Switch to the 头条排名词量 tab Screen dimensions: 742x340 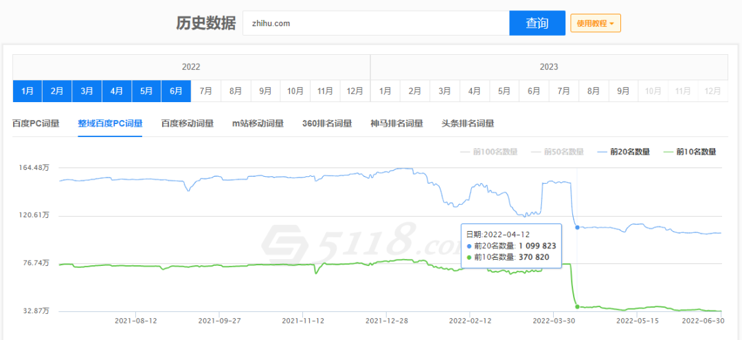[468, 123]
